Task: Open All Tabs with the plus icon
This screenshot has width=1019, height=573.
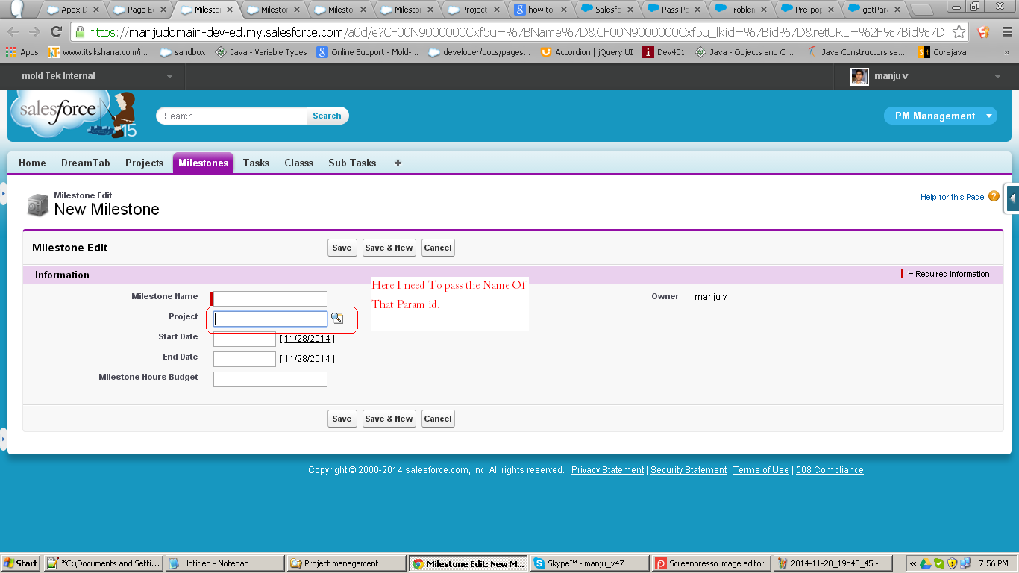Action: (x=398, y=163)
